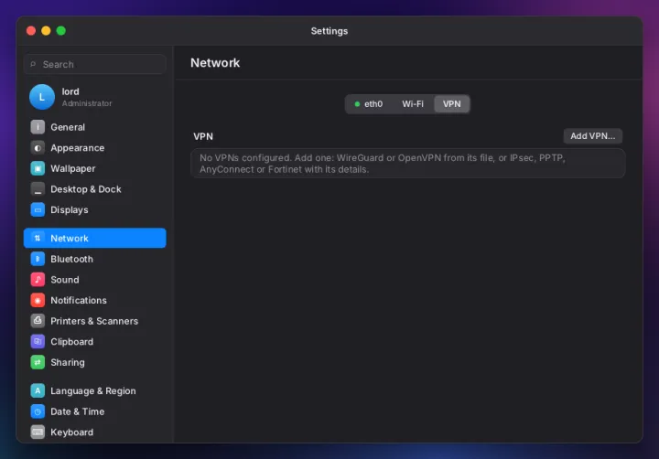Click the lord user avatar
The image size is (659, 459).
pyautogui.click(x=42, y=97)
